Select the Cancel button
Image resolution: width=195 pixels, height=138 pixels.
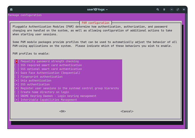coord(127,111)
